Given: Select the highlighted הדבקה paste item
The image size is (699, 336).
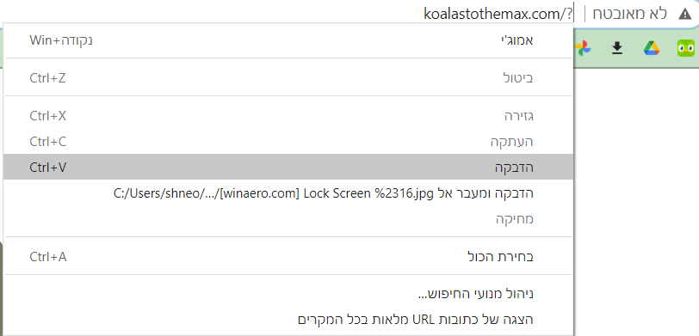Looking at the screenshot, I should (x=288, y=168).
